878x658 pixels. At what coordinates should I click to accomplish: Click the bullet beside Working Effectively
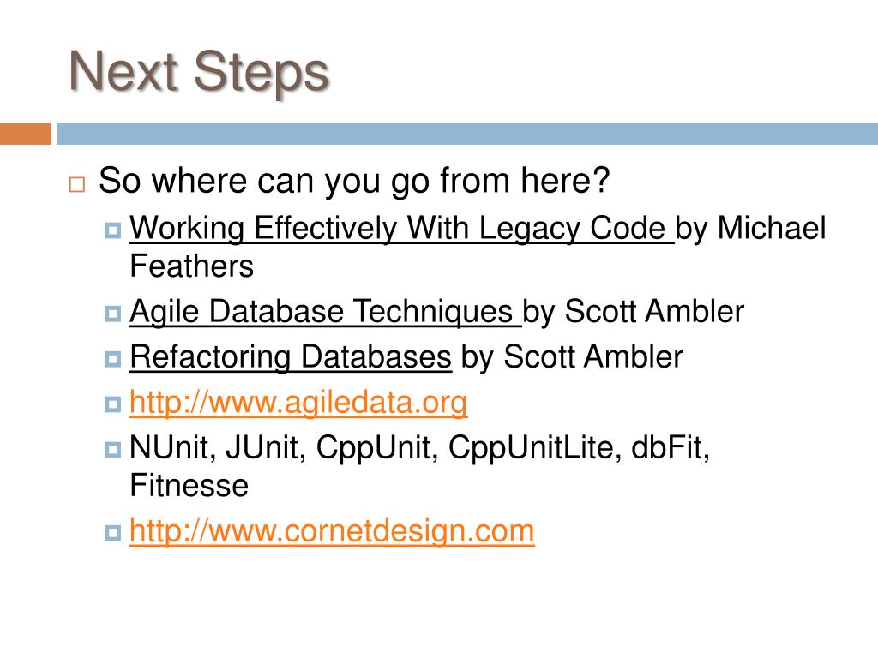tap(112, 230)
